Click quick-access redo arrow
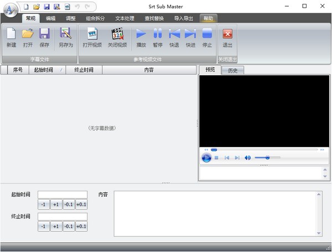The height and width of the screenshot is (252, 332). click(87, 7)
